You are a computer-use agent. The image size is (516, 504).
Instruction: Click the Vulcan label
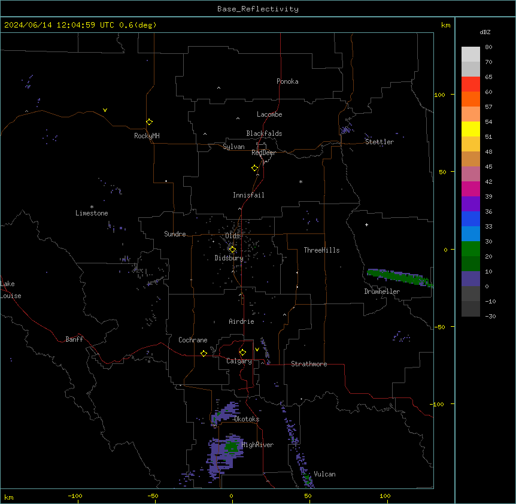pyautogui.click(x=325, y=474)
